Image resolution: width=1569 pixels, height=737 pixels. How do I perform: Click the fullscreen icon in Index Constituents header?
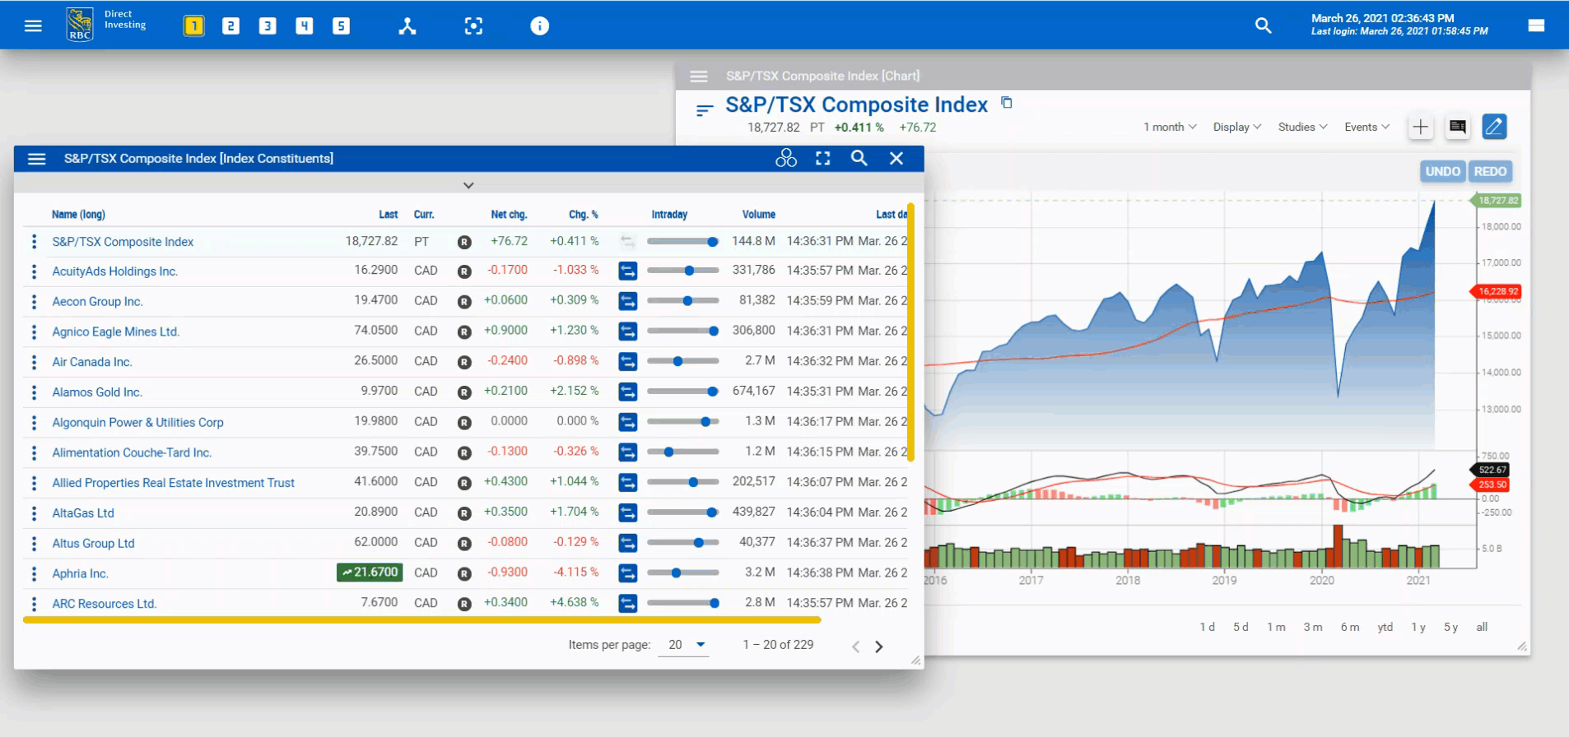click(x=822, y=158)
